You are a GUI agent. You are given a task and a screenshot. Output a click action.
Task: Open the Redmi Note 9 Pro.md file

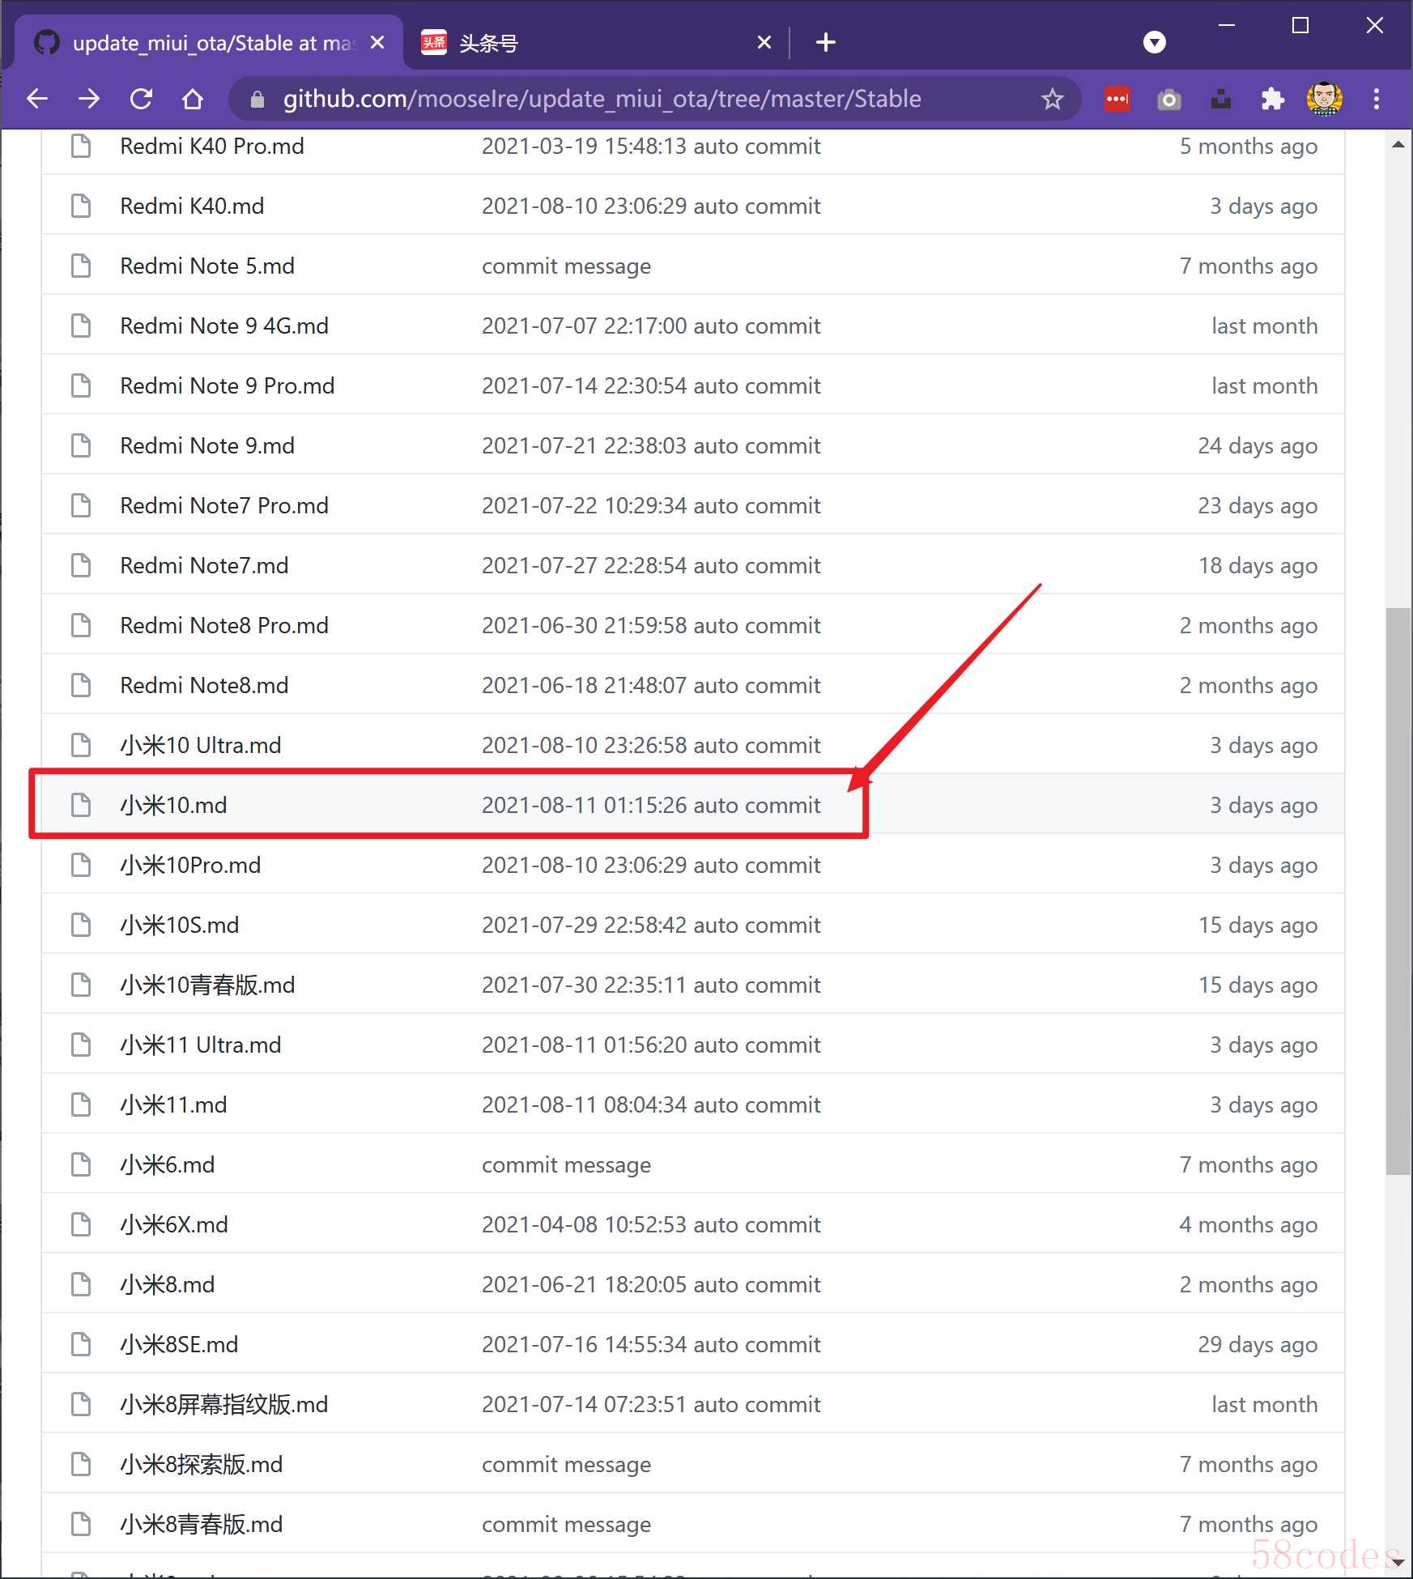(227, 385)
